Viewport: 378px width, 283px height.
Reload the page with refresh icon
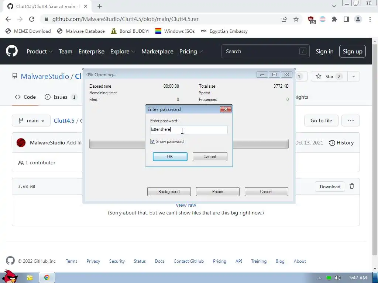[x=32, y=19]
